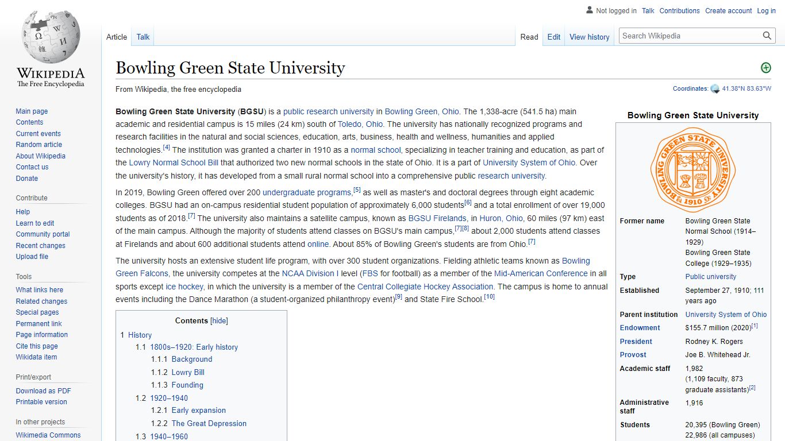Follow the Lowry Normal School Bill link
Screen dimensions: 785x441
[174, 163]
